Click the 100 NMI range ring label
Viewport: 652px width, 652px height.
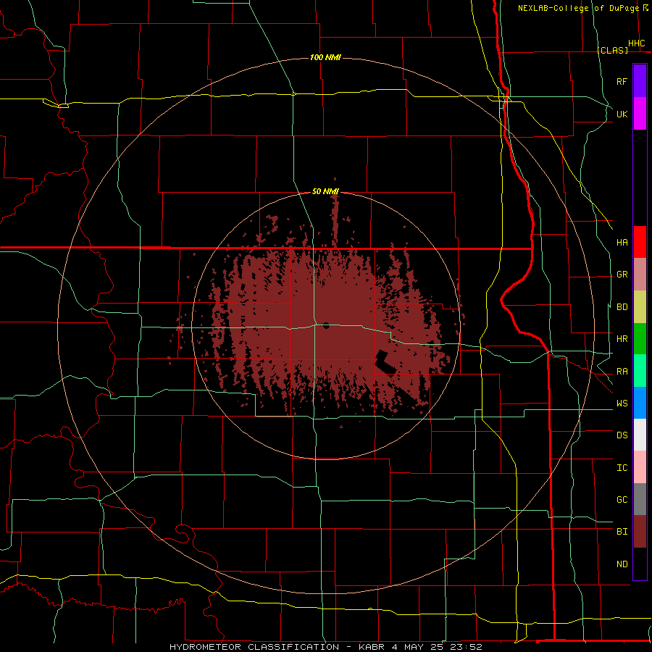(325, 57)
